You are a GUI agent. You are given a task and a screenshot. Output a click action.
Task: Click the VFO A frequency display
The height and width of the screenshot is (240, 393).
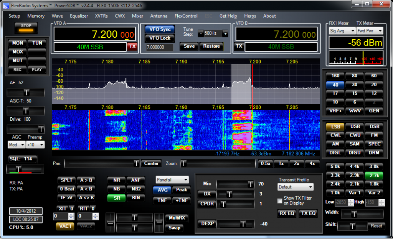click(94, 34)
